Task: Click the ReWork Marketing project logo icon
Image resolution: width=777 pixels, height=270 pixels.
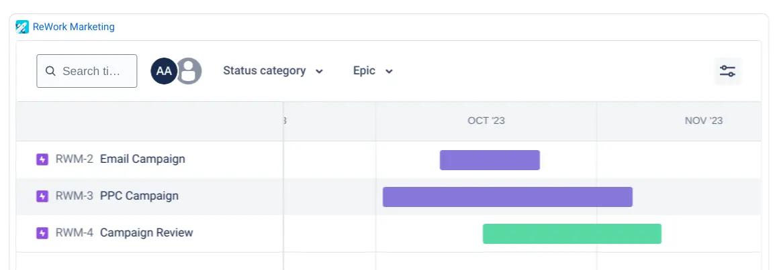Action: click(x=22, y=27)
